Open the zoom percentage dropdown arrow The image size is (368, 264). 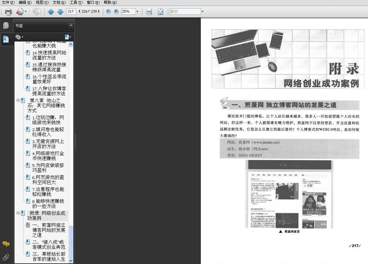138,11
